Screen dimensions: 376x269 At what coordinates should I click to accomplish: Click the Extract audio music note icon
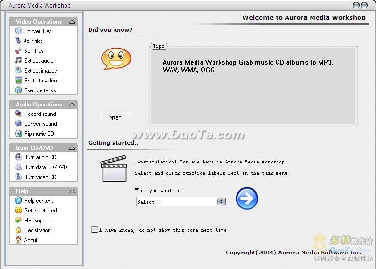18,60
